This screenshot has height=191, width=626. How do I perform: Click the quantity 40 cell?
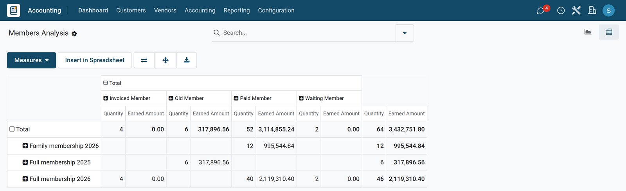click(x=244, y=179)
